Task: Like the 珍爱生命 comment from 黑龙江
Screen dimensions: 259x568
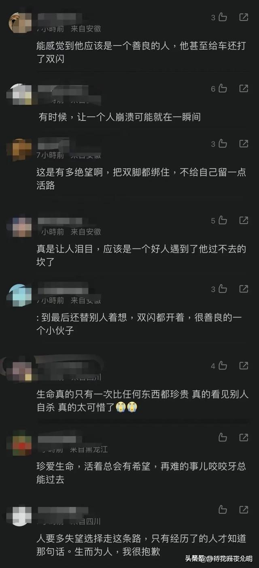Action: click(223, 438)
